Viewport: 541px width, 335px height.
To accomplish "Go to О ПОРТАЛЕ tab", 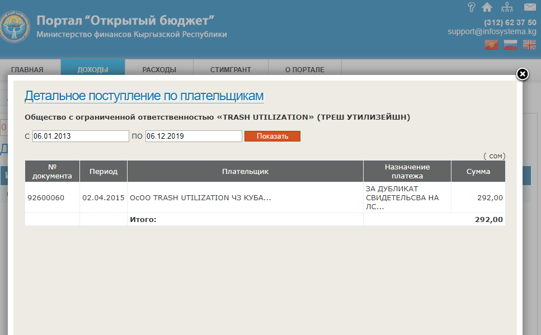I will pos(304,70).
